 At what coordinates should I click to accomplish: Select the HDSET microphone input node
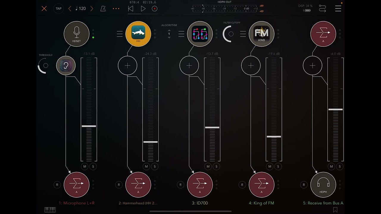pyautogui.click(x=76, y=34)
